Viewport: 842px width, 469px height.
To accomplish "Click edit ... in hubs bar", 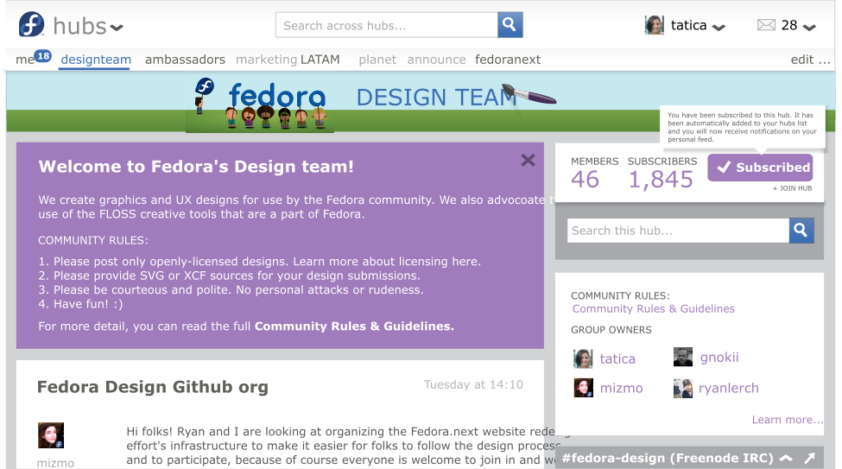I will 810,60.
